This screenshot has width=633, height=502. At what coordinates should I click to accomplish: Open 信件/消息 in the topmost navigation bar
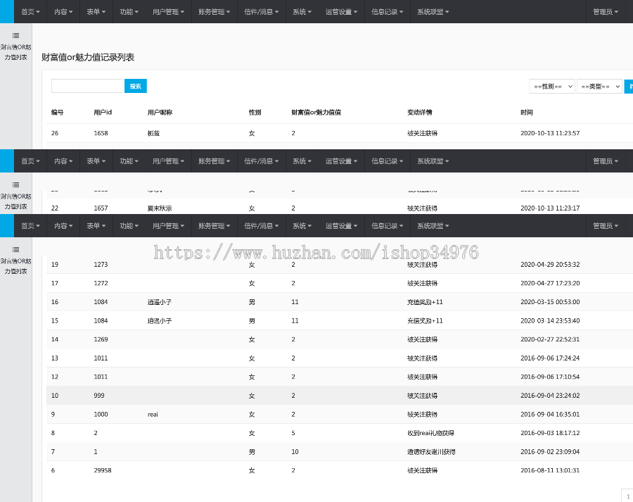pyautogui.click(x=261, y=12)
